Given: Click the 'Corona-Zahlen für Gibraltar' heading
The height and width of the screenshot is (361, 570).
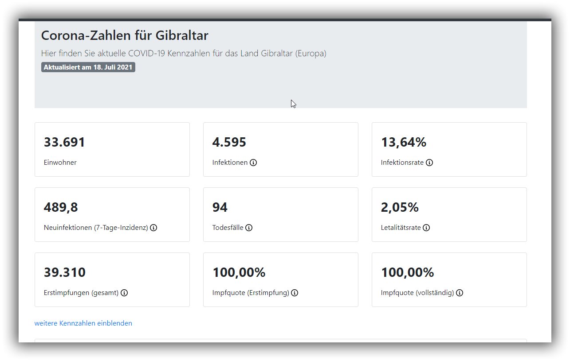Looking at the screenshot, I should click(x=125, y=35).
